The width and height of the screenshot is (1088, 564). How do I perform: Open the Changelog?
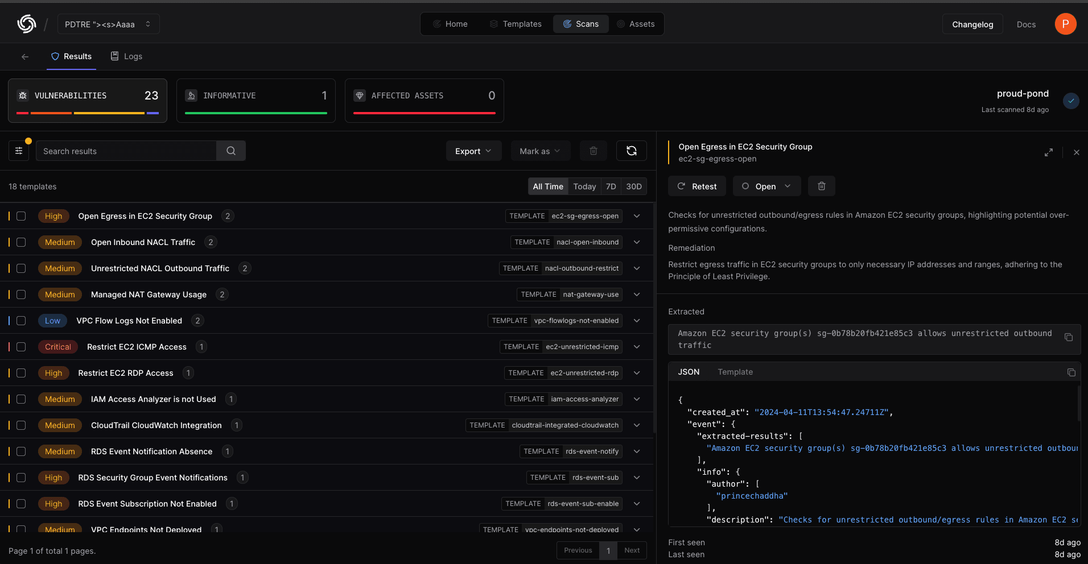coord(972,24)
